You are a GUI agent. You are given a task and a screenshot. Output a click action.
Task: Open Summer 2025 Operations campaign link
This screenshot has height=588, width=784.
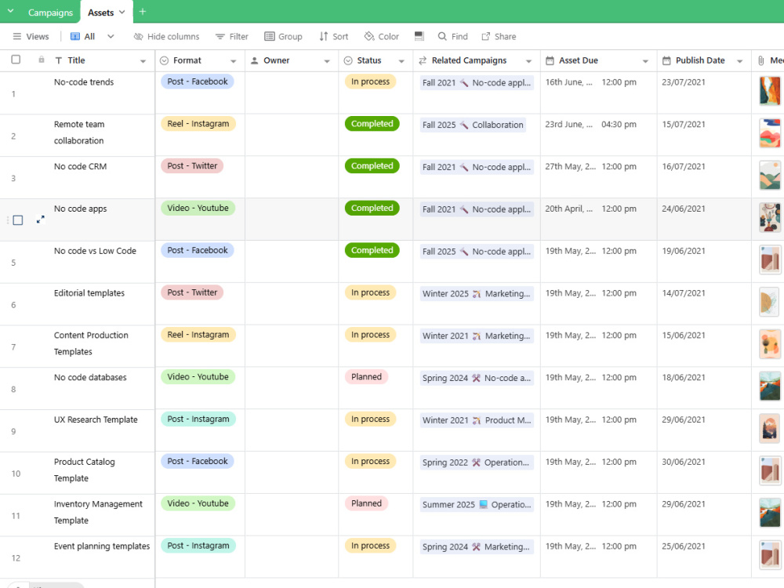pyautogui.click(x=477, y=504)
